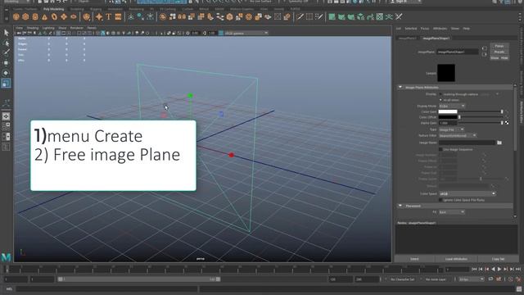Open the Texture Filter dropdown
Image resolution: width=524 pixels, height=295 pixels.
coord(458,135)
